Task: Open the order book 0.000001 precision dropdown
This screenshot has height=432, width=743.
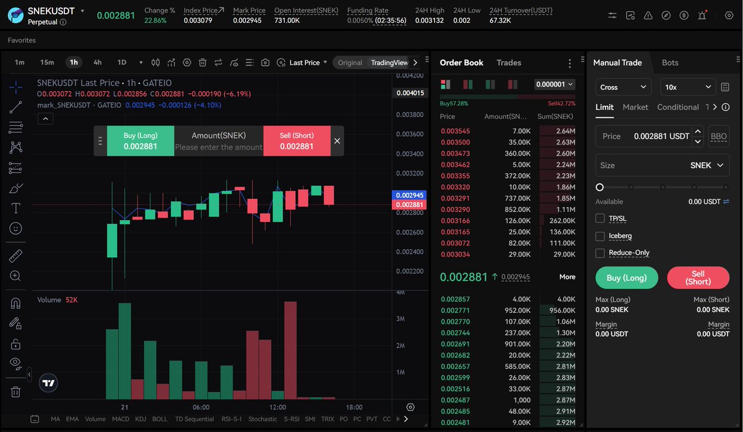Action: tap(555, 84)
